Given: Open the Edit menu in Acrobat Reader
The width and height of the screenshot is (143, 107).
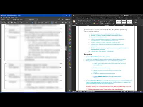Looking at the screenshot, I should (x=4, y=17).
